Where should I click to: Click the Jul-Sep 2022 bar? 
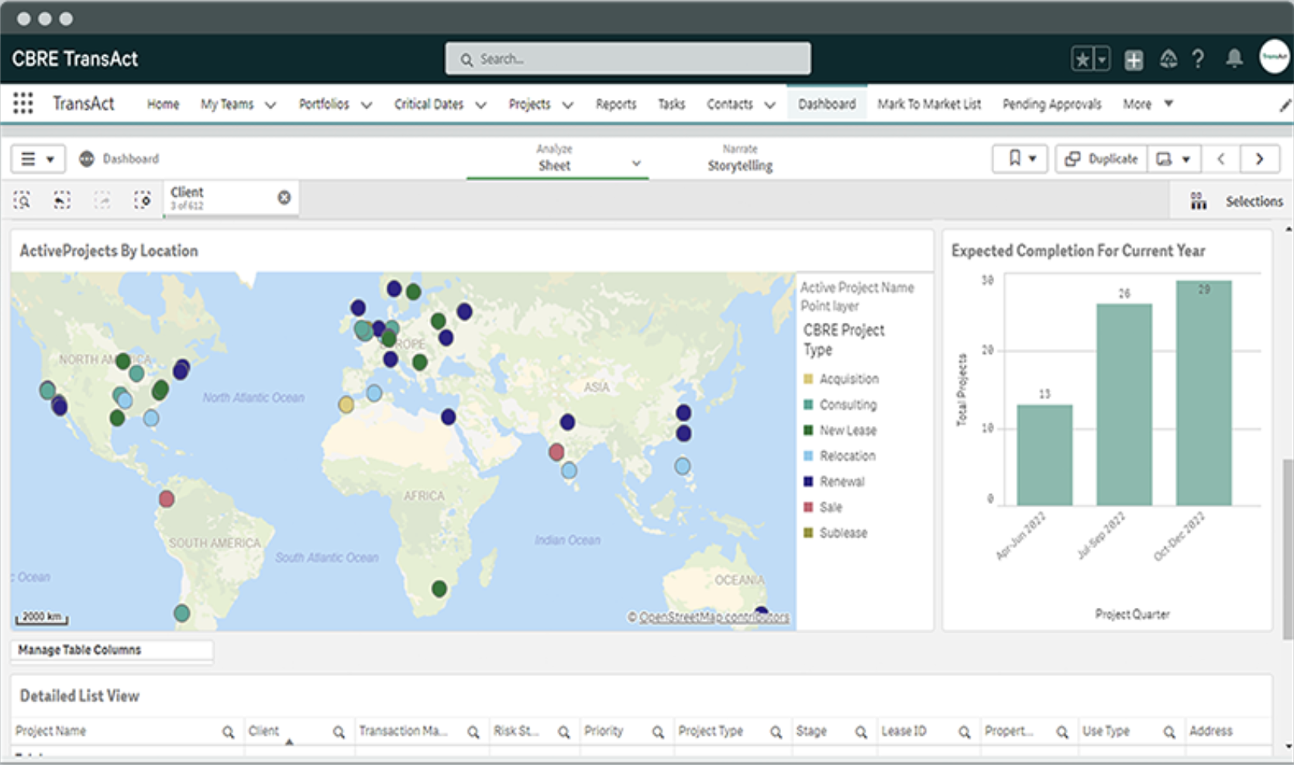(x=1124, y=405)
